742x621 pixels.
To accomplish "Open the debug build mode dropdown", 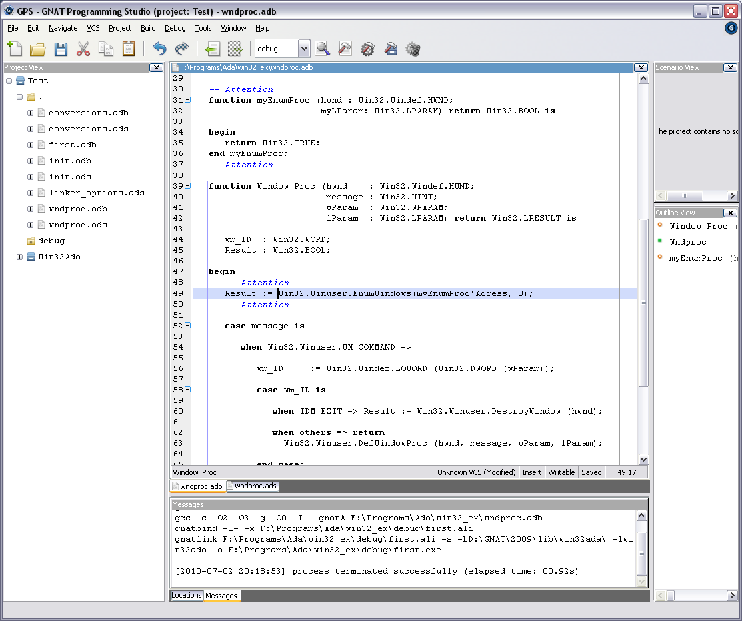I will point(304,49).
